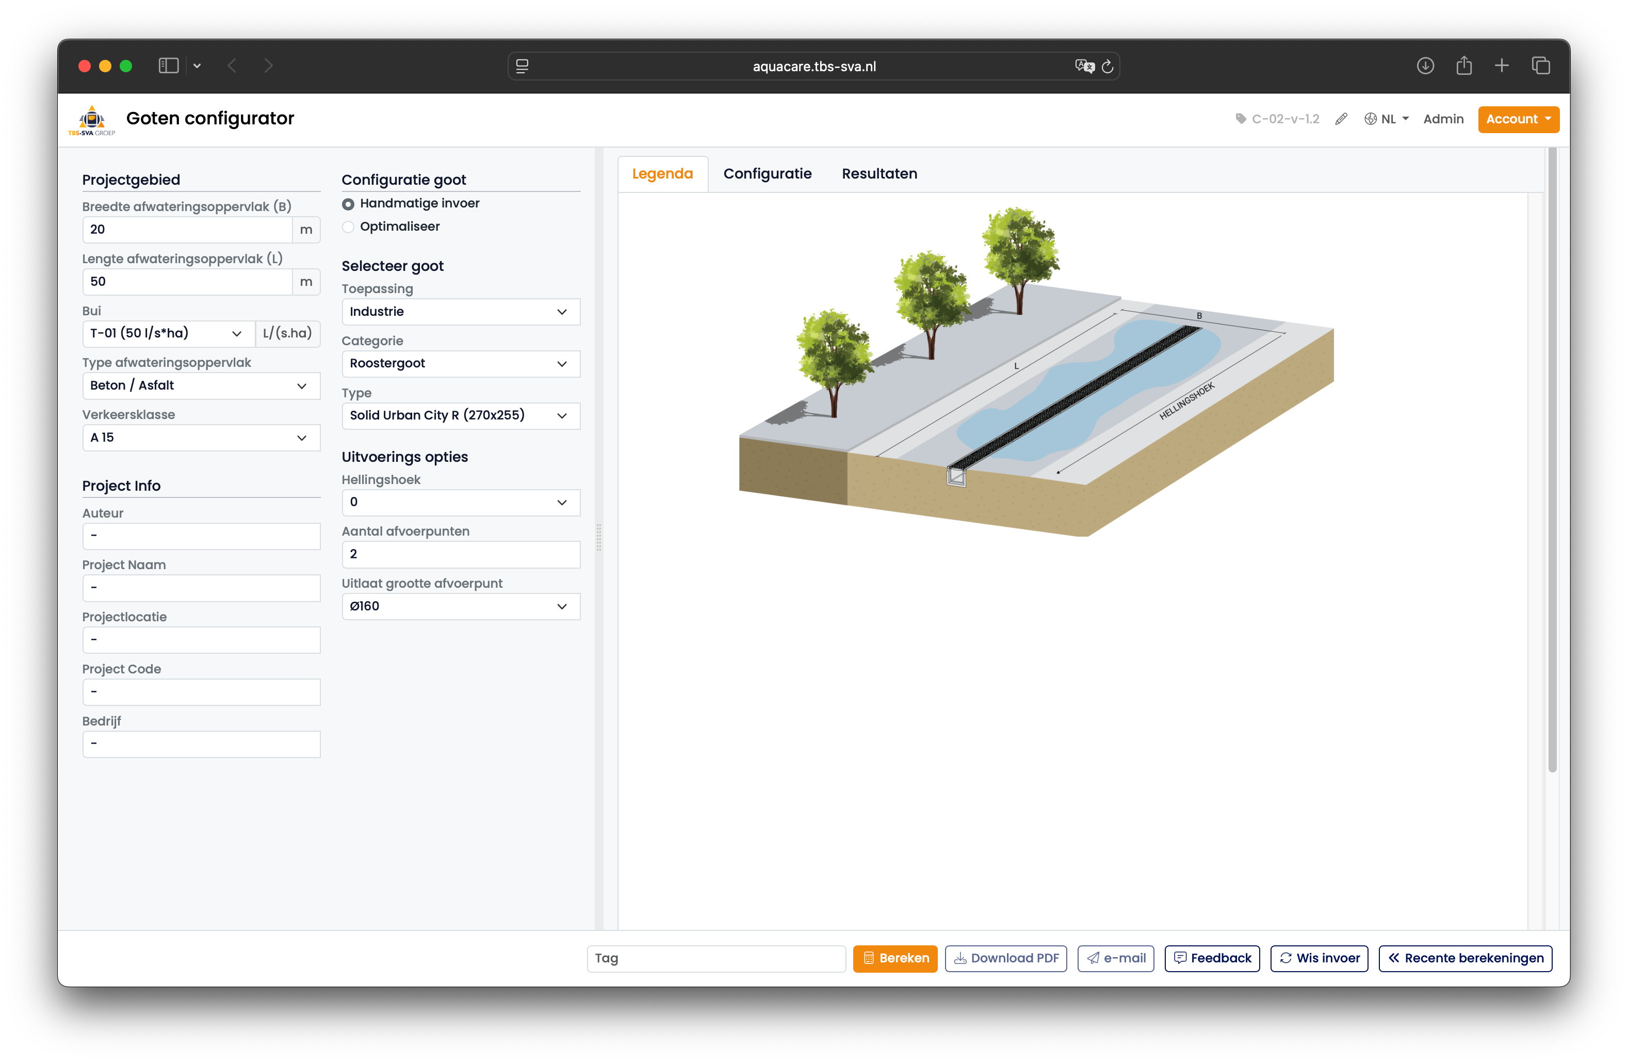
Task: Open the Type Solid Urban City R dropdown
Action: pyautogui.click(x=460, y=415)
